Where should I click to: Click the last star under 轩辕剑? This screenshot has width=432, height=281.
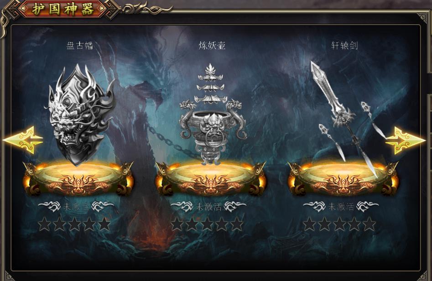(x=370, y=224)
